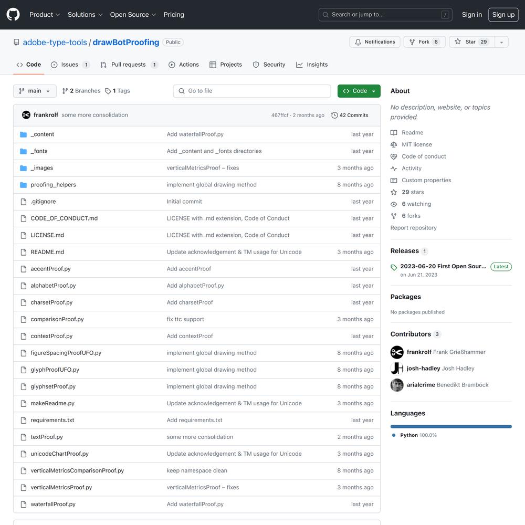Screen dimensions: 525x525
Task: Click the 42 Commits history icon
Action: (x=334, y=115)
